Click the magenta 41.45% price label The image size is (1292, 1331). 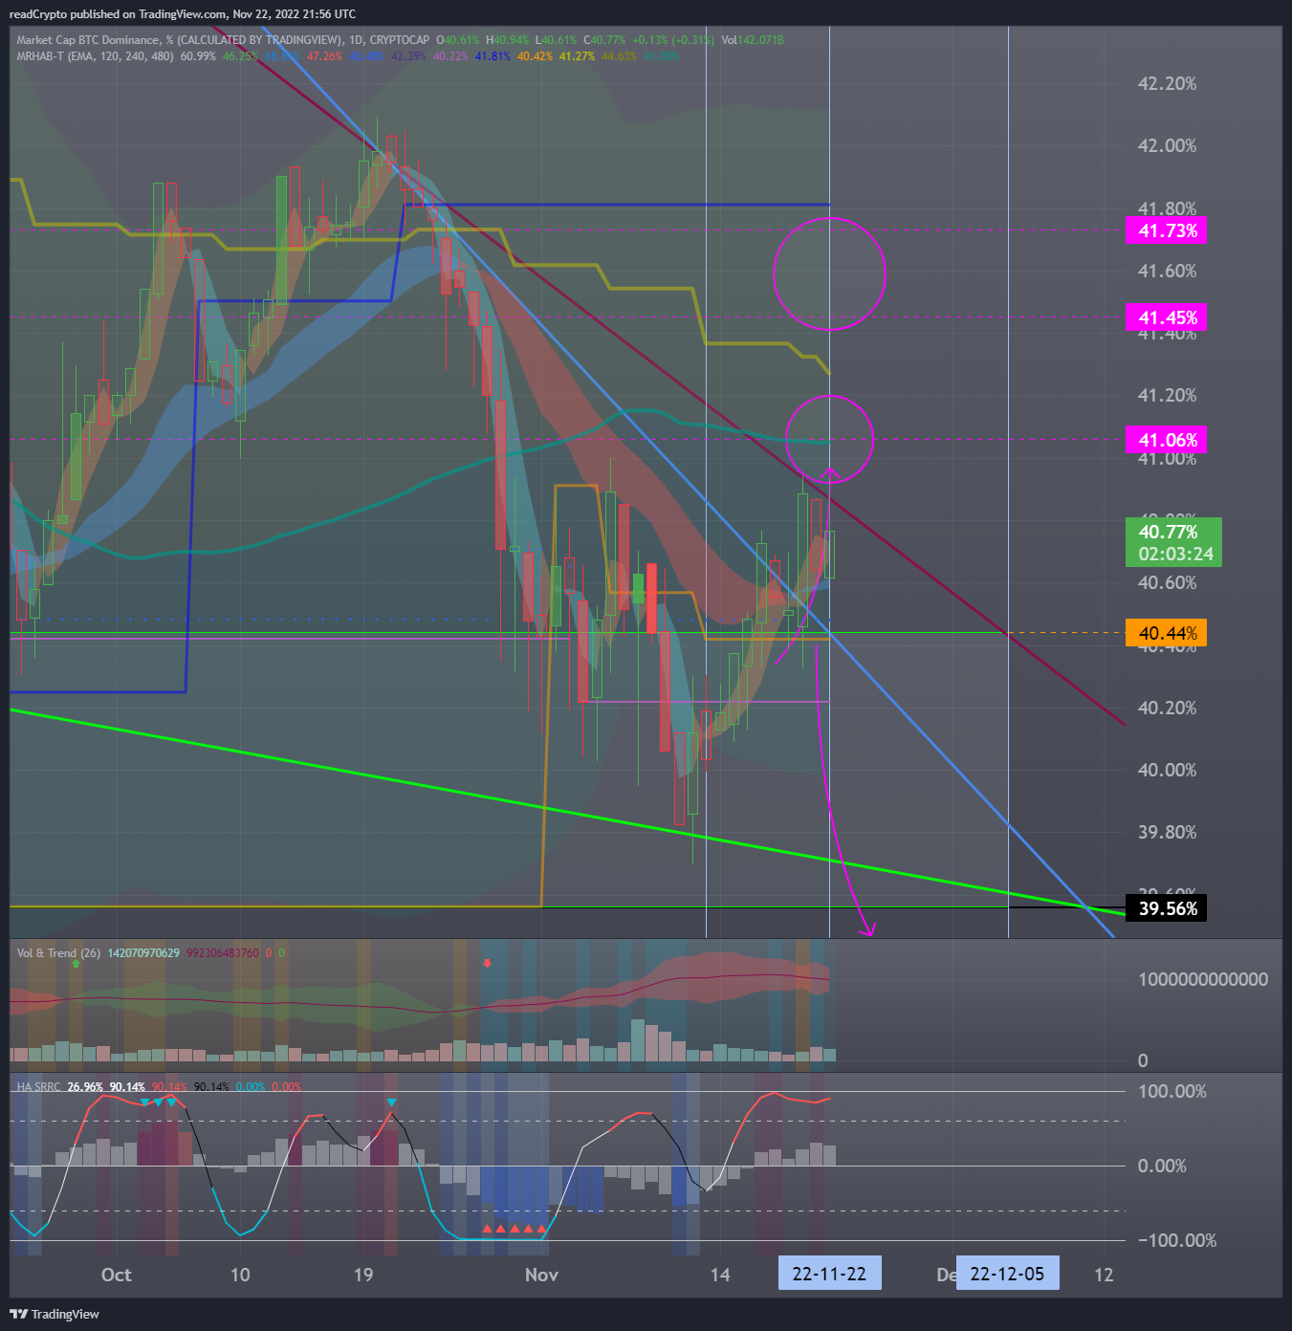(x=1167, y=317)
